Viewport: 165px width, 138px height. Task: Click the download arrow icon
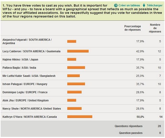coord(144,5)
